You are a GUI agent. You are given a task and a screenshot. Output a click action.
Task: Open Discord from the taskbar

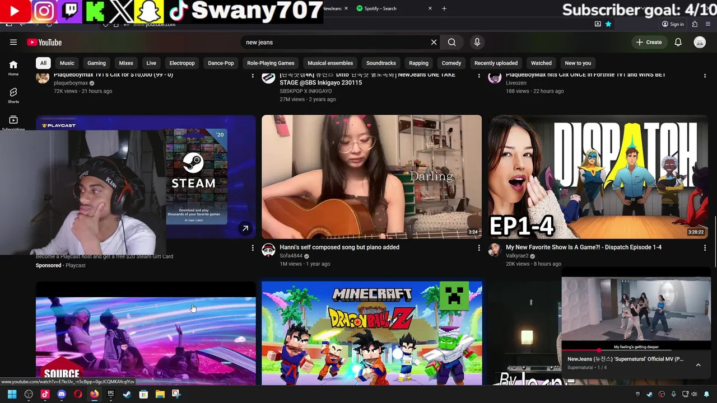tap(62, 394)
